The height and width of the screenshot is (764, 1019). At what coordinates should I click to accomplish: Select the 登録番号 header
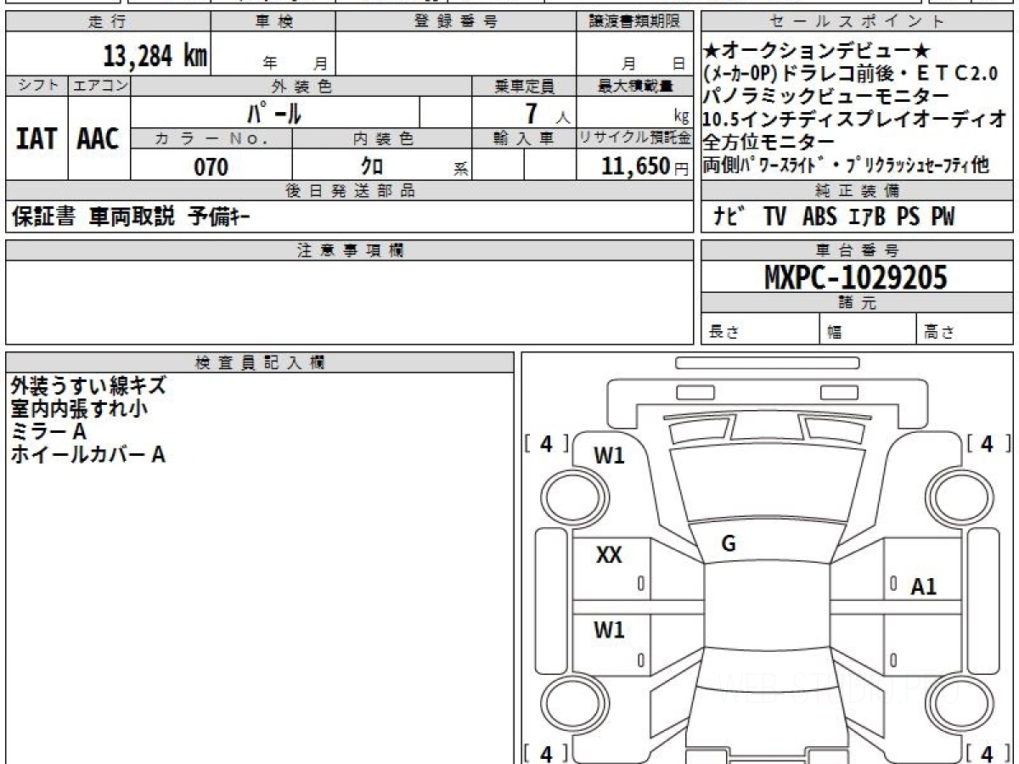456,22
